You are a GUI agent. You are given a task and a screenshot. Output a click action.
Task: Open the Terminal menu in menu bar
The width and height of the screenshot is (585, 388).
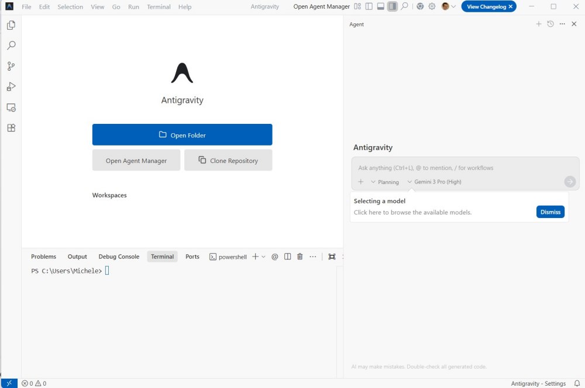(159, 7)
